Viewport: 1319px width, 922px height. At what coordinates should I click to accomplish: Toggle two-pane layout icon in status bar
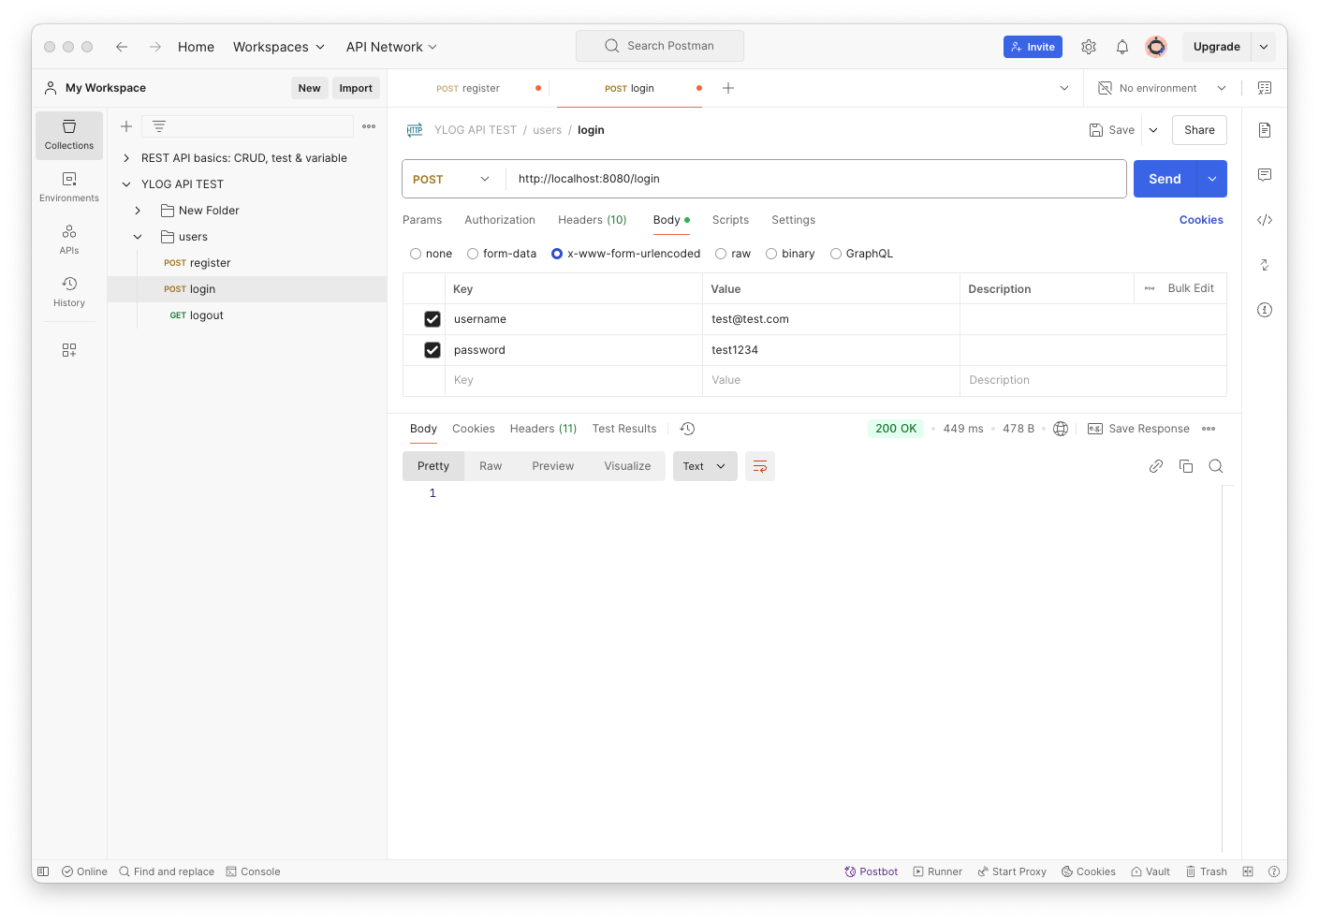1248,871
